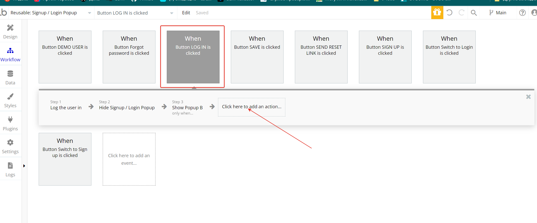Open the Logs tab
This screenshot has height=223, width=537.
pyautogui.click(x=10, y=170)
